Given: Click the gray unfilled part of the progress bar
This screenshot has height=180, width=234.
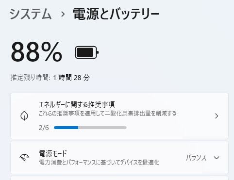Looking at the screenshot, I should click(102, 128).
